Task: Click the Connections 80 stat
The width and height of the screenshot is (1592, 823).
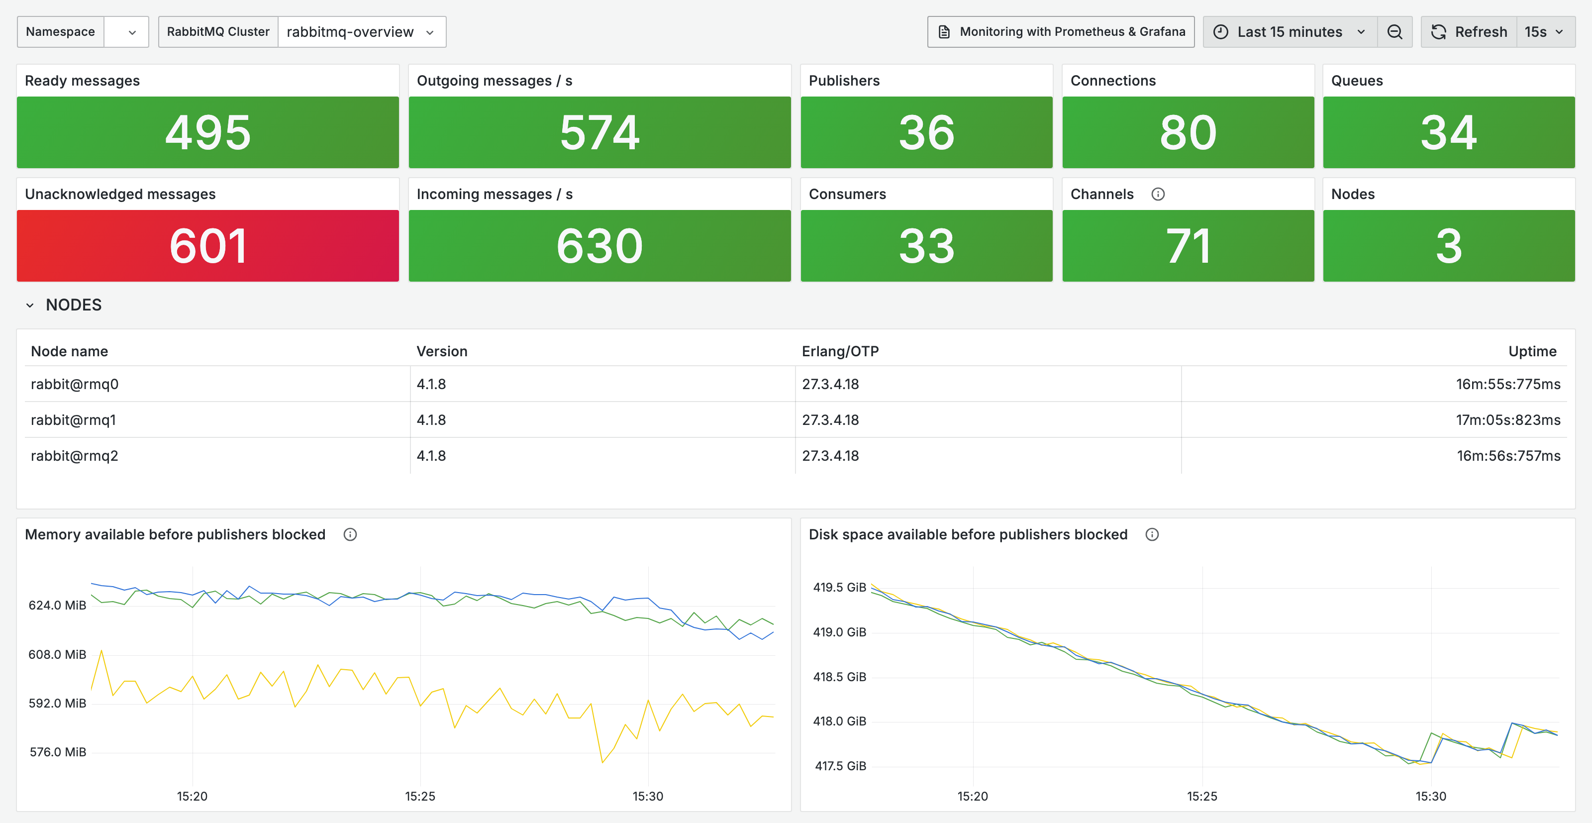Action: click(1188, 132)
